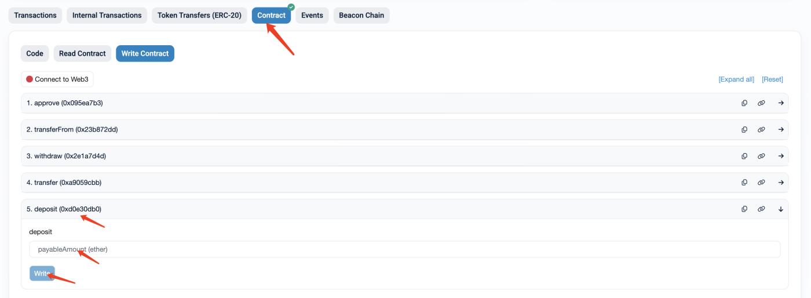Copy permalink icon for transferFrom function

pyautogui.click(x=761, y=130)
